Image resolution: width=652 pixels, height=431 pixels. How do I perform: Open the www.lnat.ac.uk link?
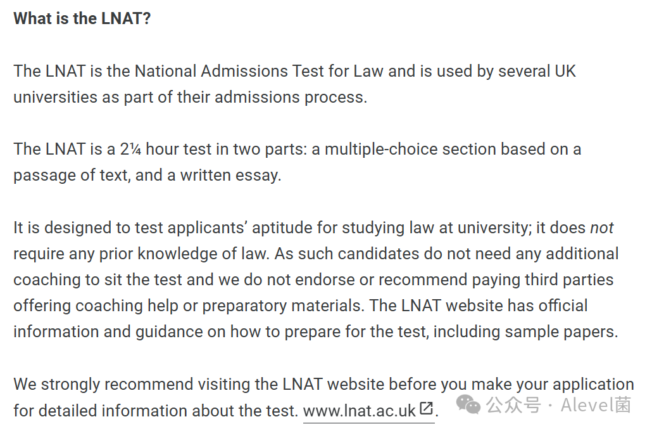tap(360, 411)
